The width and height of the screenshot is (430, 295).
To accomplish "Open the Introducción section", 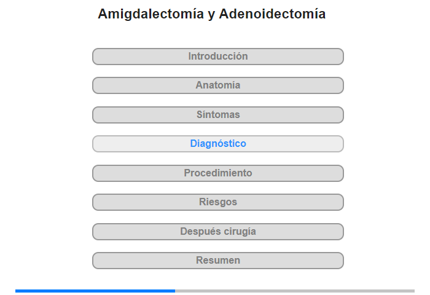I will (x=217, y=57).
